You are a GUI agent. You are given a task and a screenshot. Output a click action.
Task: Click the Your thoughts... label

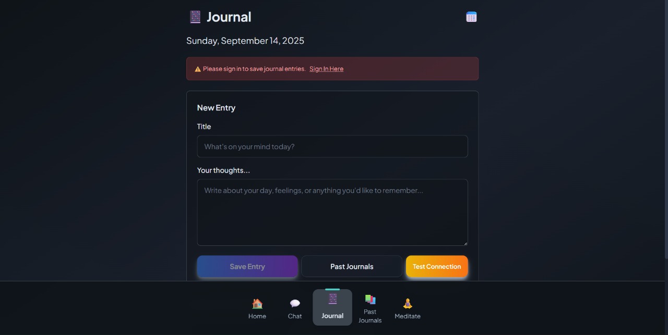tap(223, 170)
